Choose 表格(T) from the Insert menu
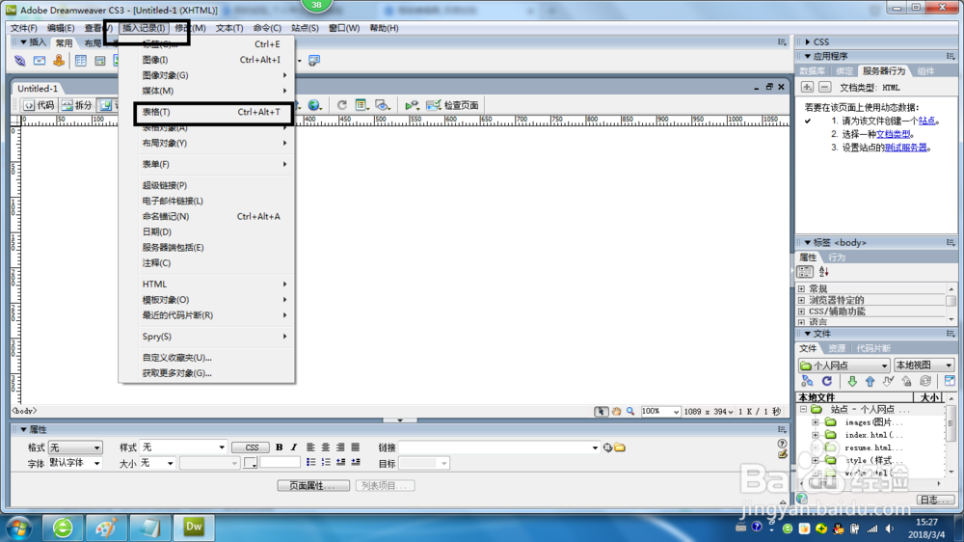 [213, 112]
